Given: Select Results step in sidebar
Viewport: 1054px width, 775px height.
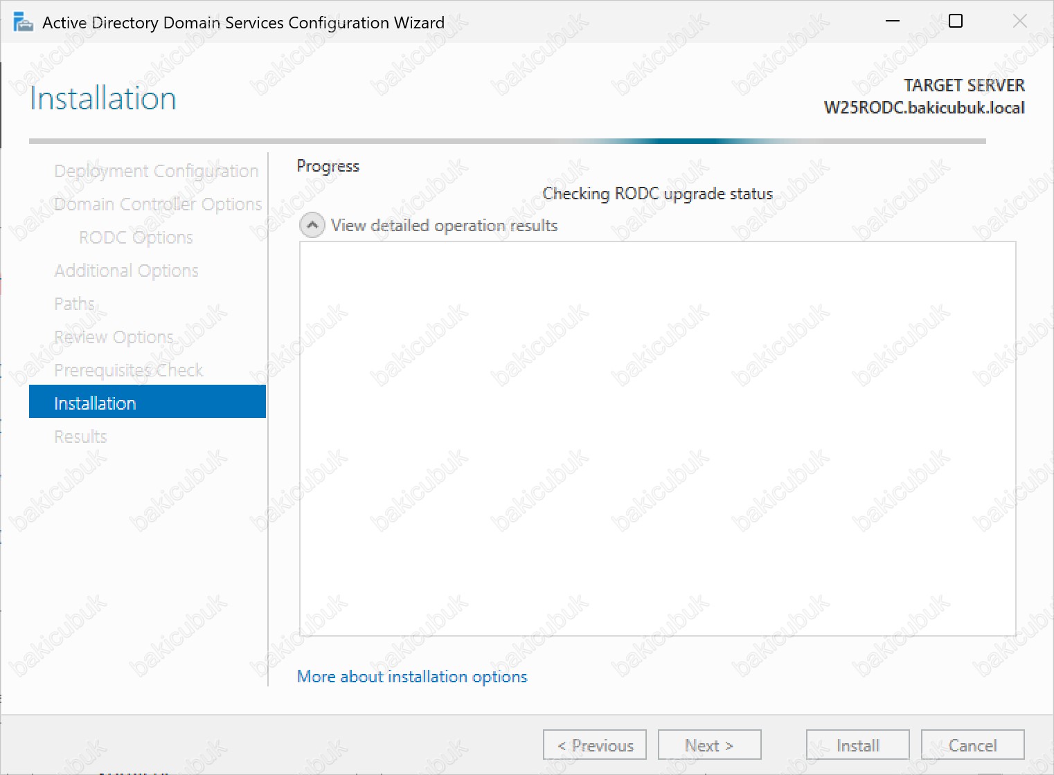Looking at the screenshot, I should tap(80, 437).
